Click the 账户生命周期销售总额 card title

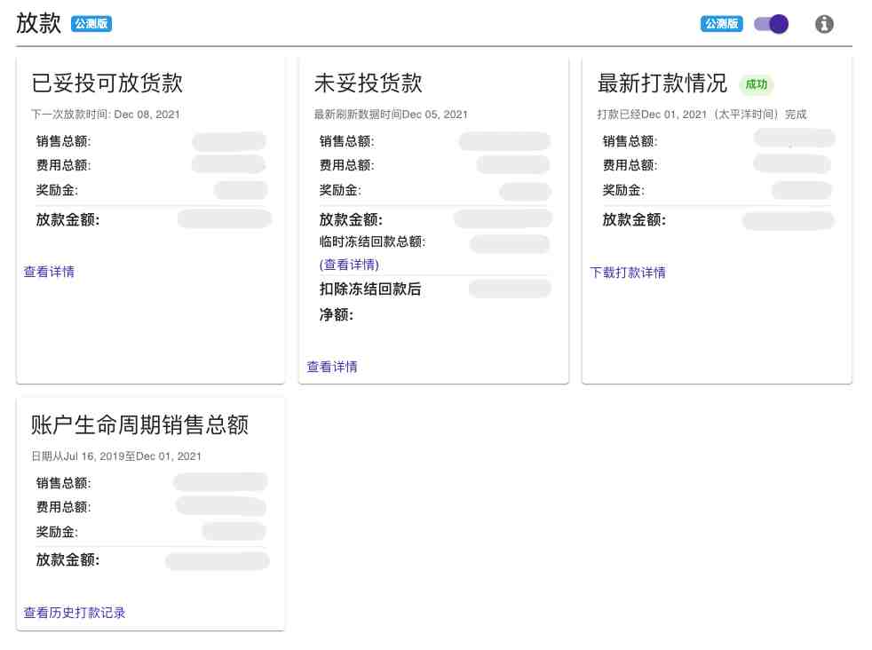pyautogui.click(x=139, y=424)
